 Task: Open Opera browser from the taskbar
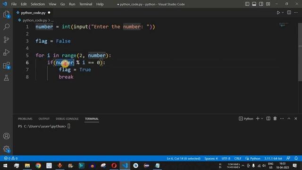pos(114,166)
